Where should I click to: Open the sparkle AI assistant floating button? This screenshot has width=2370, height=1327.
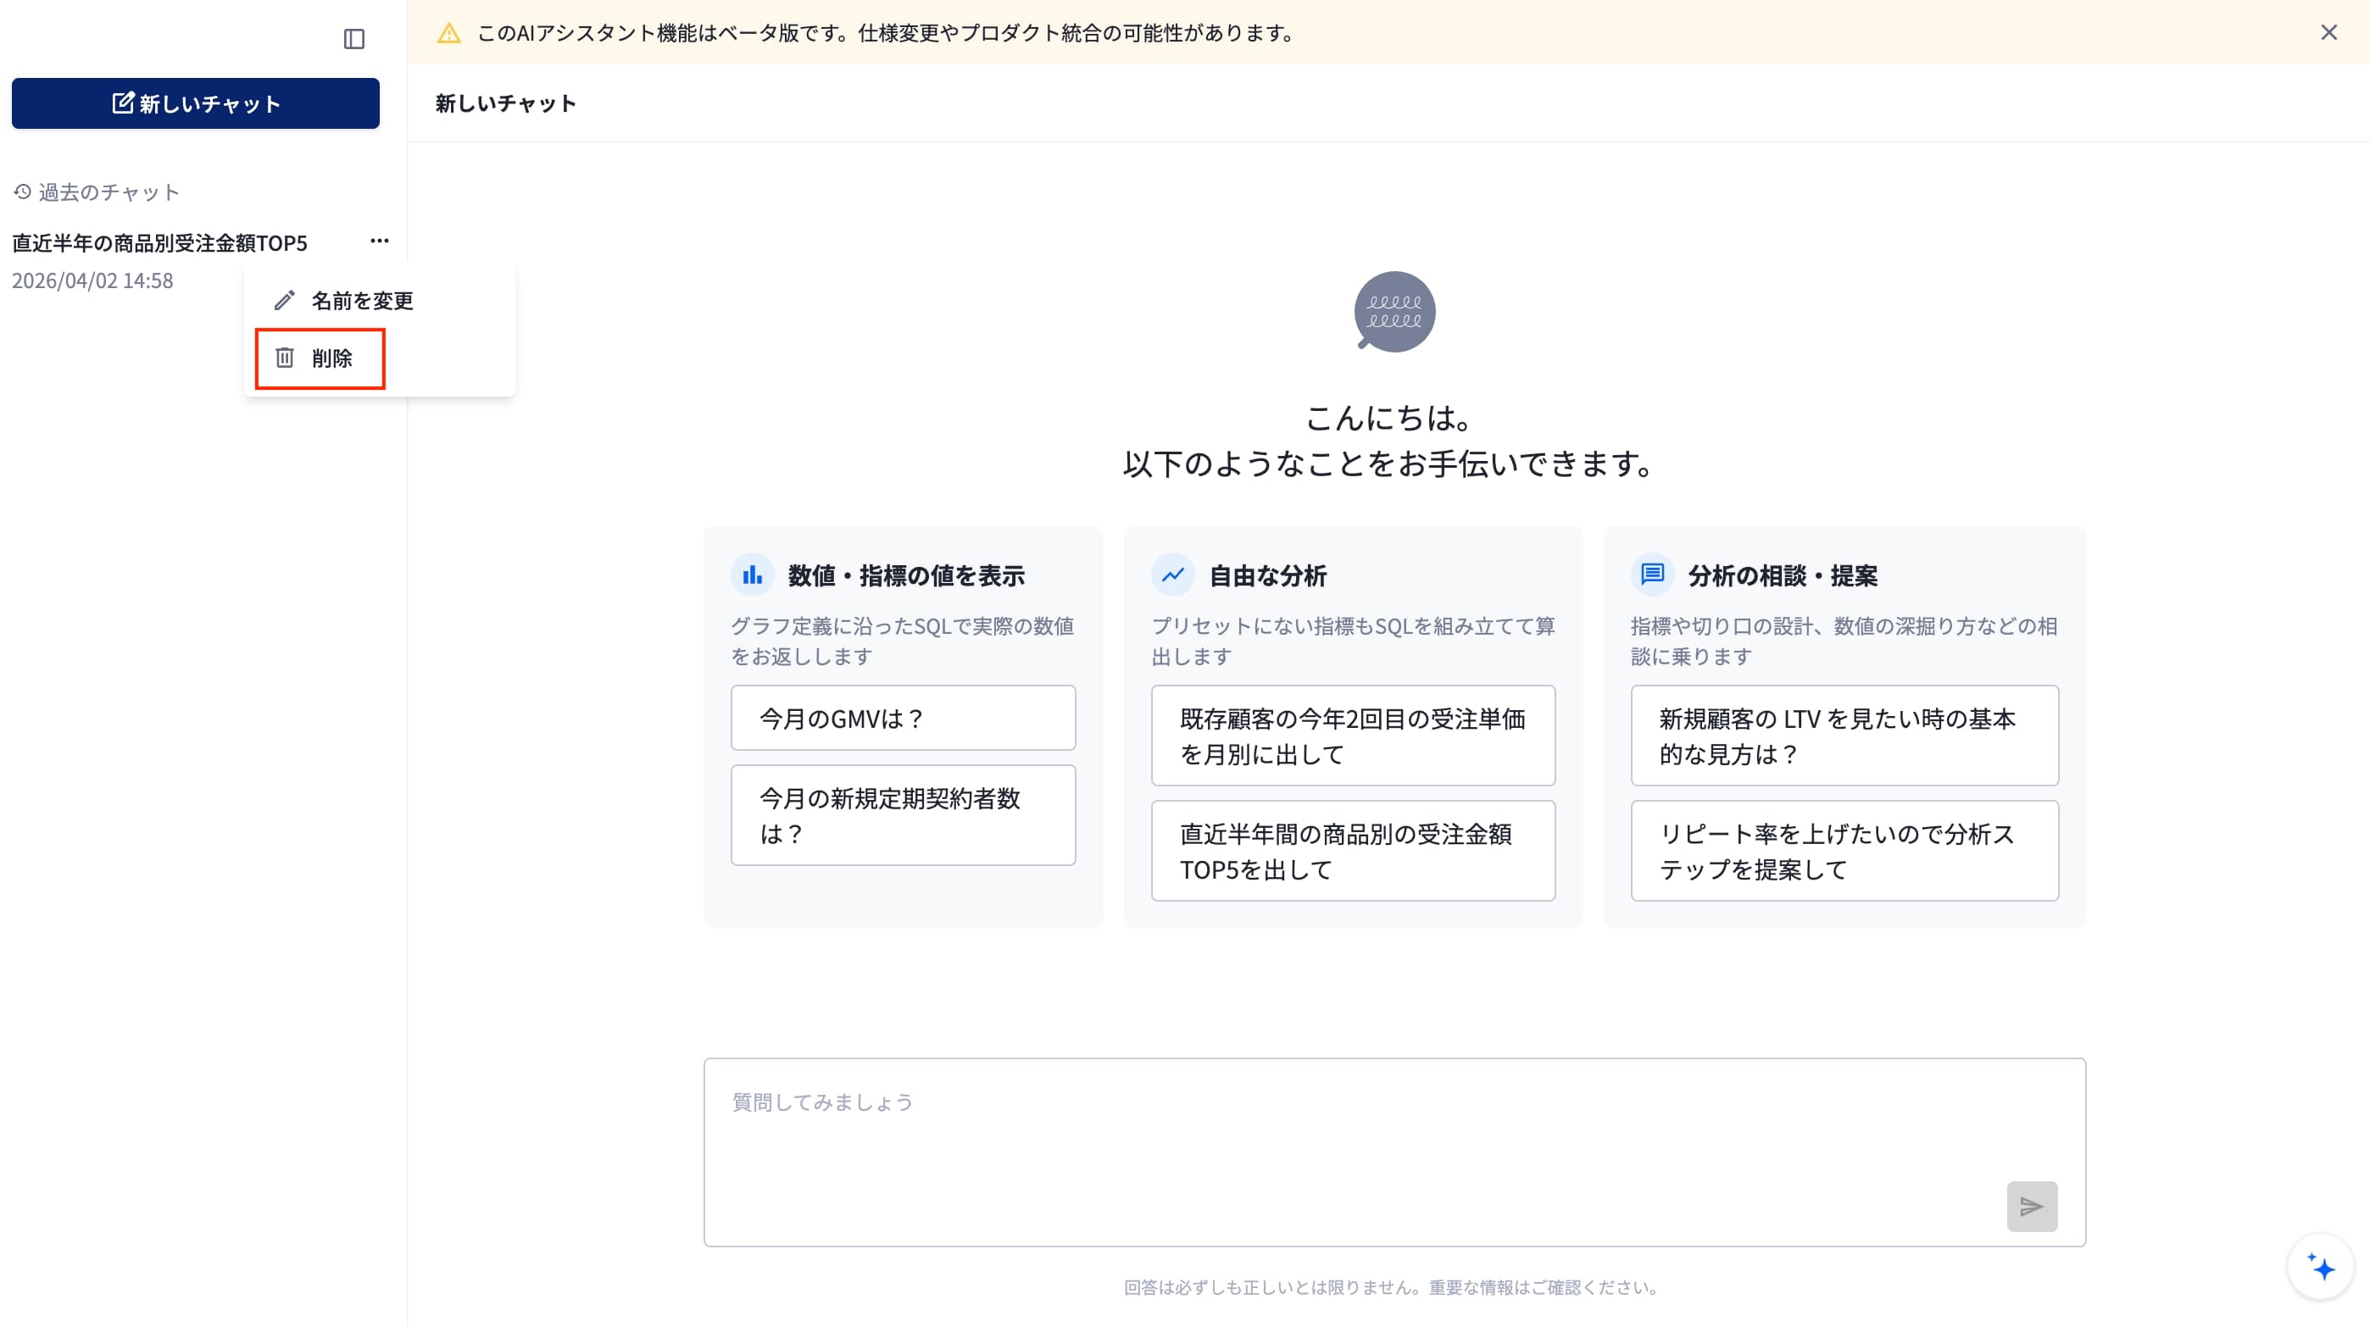[2320, 1266]
